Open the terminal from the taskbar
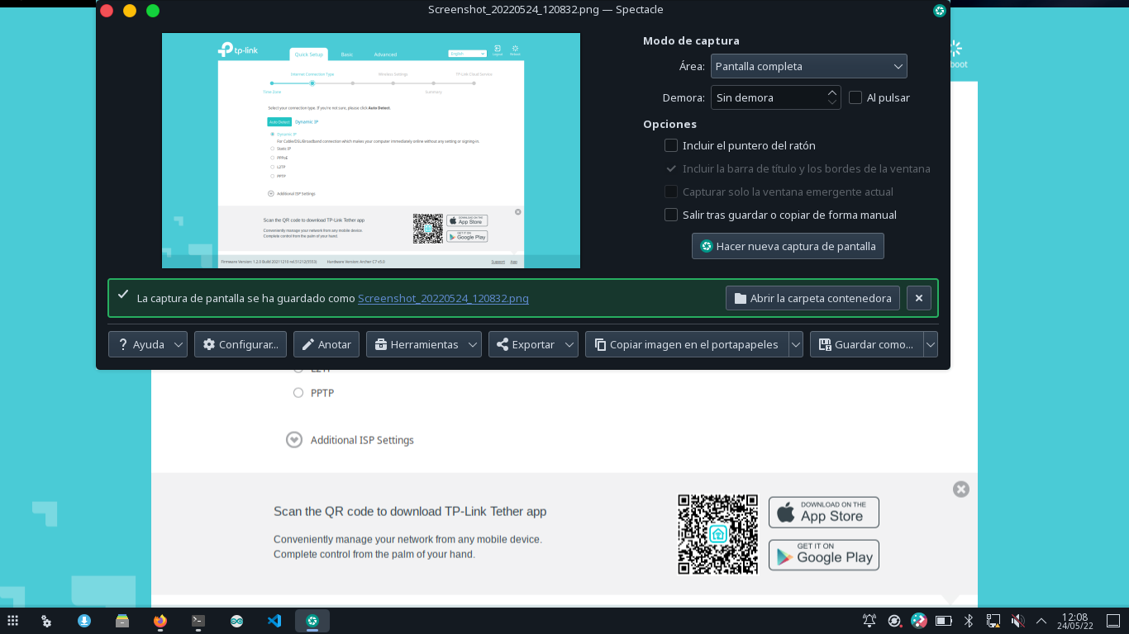 click(198, 621)
